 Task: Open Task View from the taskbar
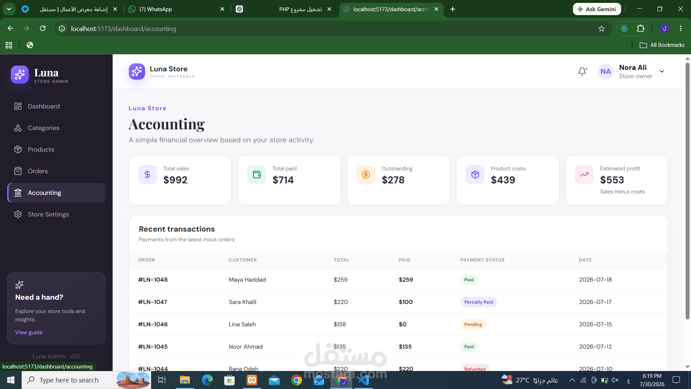162,380
